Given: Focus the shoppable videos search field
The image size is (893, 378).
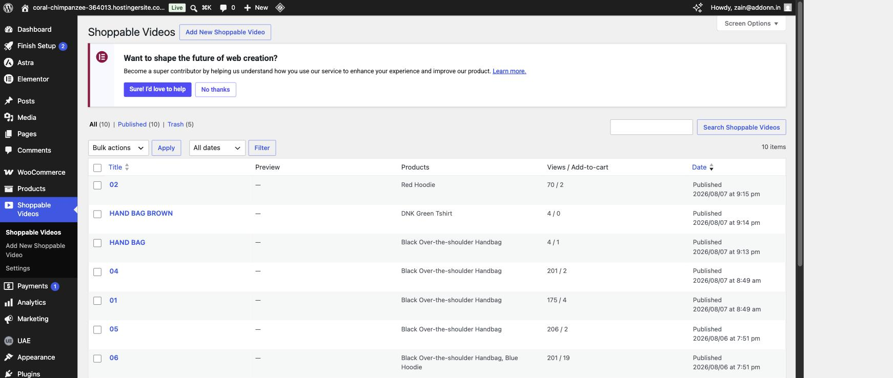Looking at the screenshot, I should (x=651, y=127).
